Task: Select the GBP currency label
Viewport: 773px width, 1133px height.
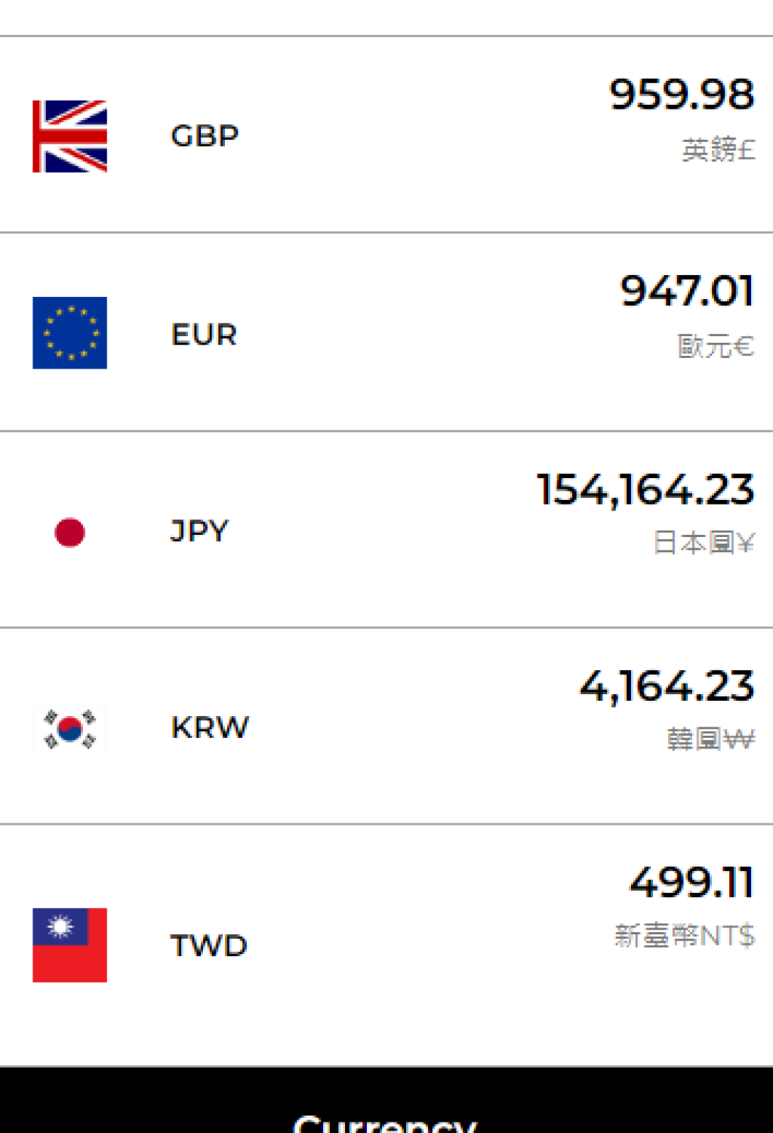Action: [205, 136]
